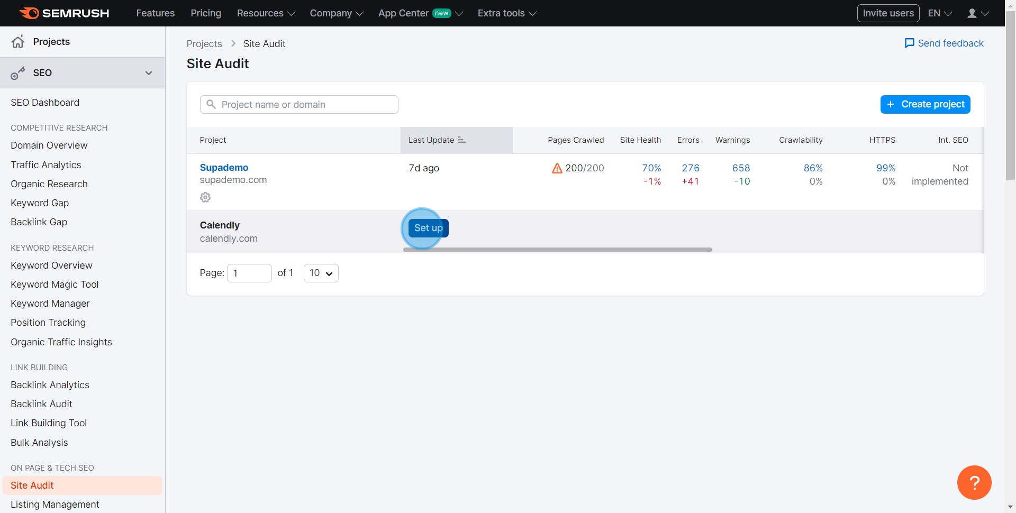Viewport: 1016px width, 513px height.
Task: Open Organic Traffic Insights
Action: tap(61, 342)
